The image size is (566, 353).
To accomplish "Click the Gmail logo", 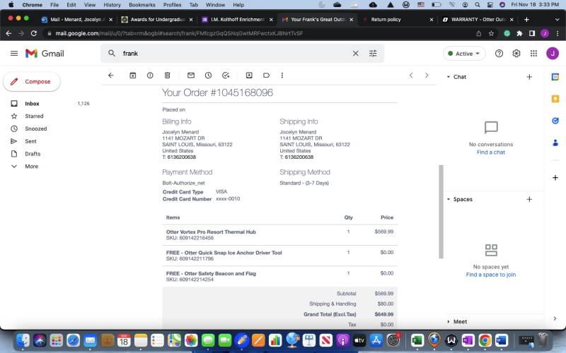I will tap(45, 54).
